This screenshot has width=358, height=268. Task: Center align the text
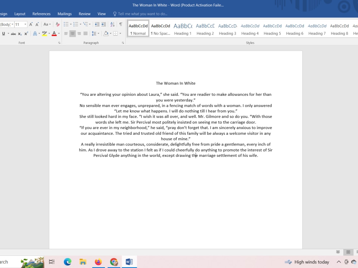[72, 34]
